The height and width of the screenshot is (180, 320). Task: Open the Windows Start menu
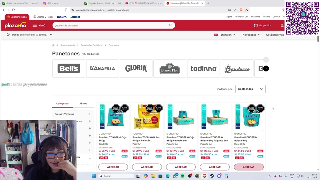click(x=94, y=176)
